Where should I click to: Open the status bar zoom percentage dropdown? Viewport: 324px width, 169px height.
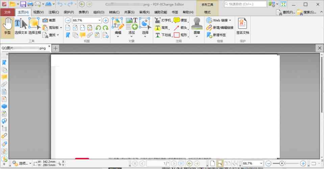[x=261, y=163]
